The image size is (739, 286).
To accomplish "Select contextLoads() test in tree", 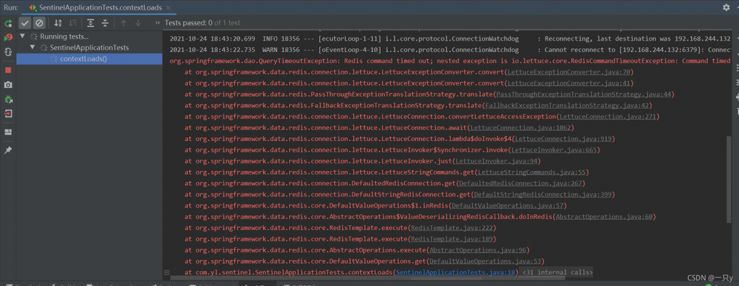I will pyautogui.click(x=83, y=59).
